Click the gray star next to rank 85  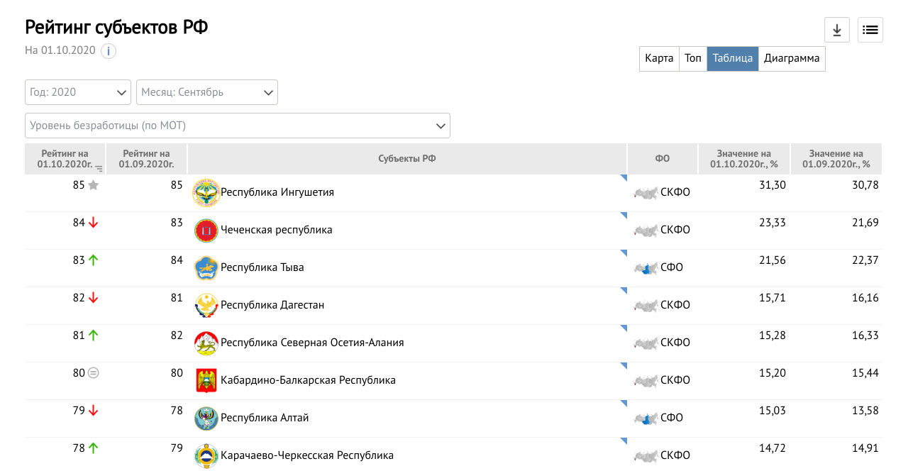pyautogui.click(x=93, y=185)
